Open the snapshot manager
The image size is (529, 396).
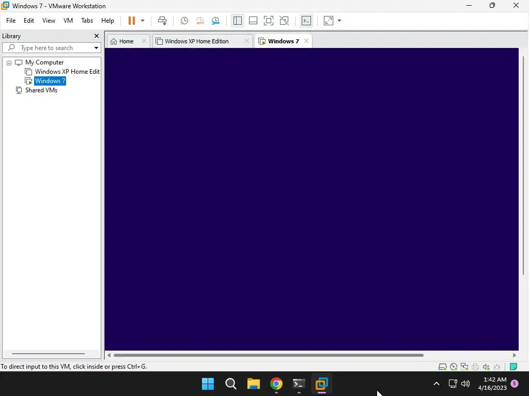pyautogui.click(x=215, y=21)
